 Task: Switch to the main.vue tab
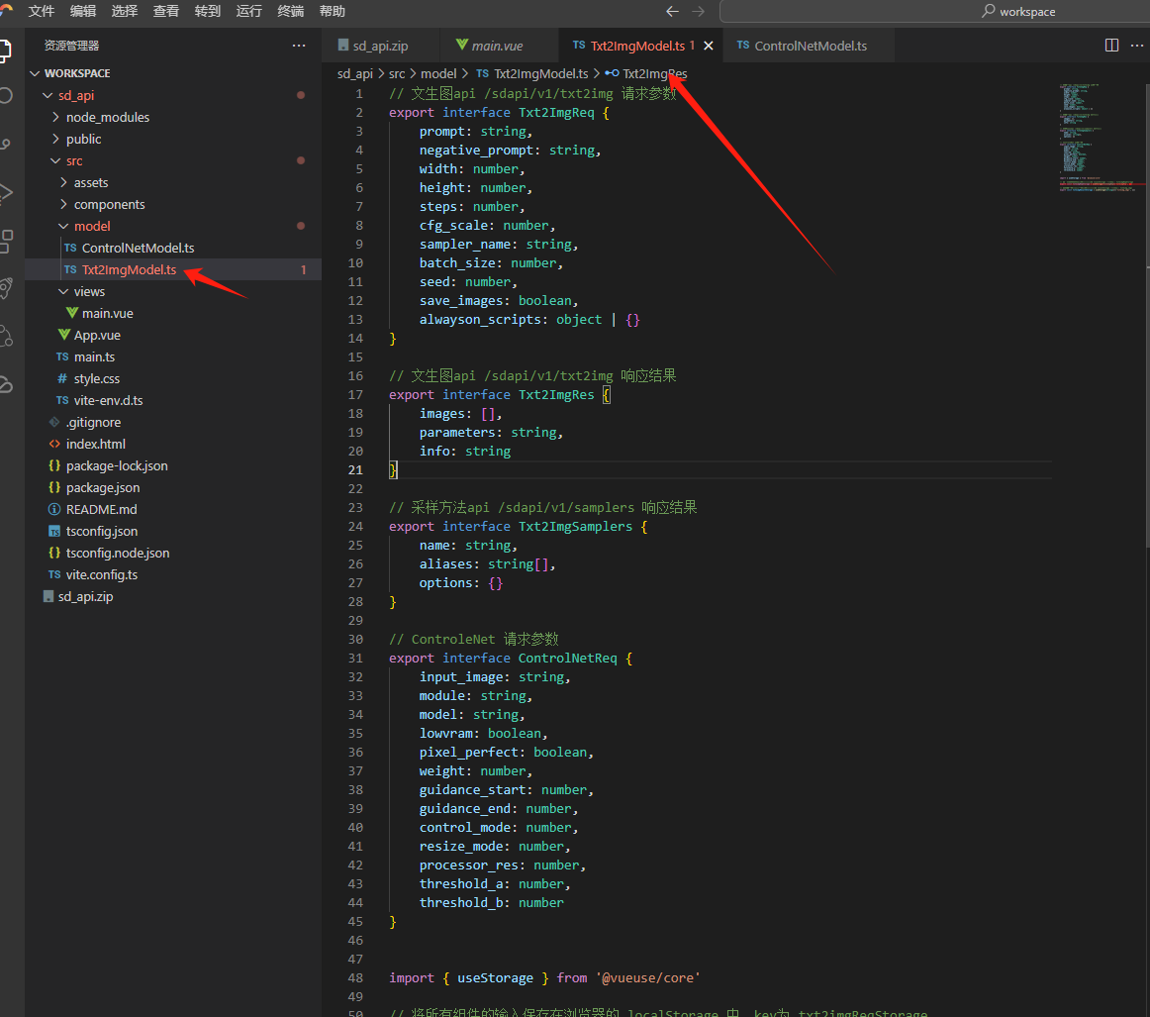pyautogui.click(x=497, y=46)
